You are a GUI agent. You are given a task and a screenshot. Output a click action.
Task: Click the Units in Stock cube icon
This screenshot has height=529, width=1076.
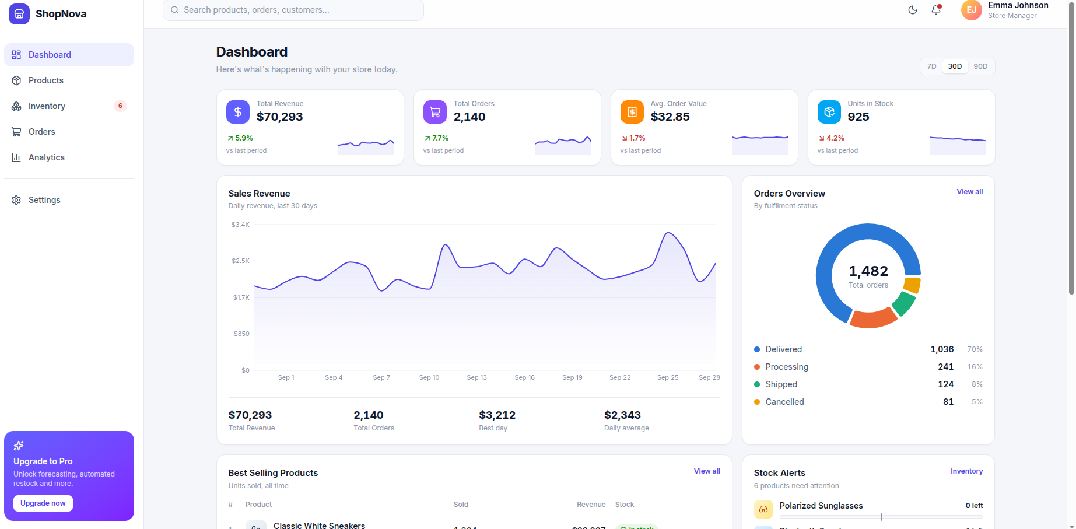click(829, 112)
